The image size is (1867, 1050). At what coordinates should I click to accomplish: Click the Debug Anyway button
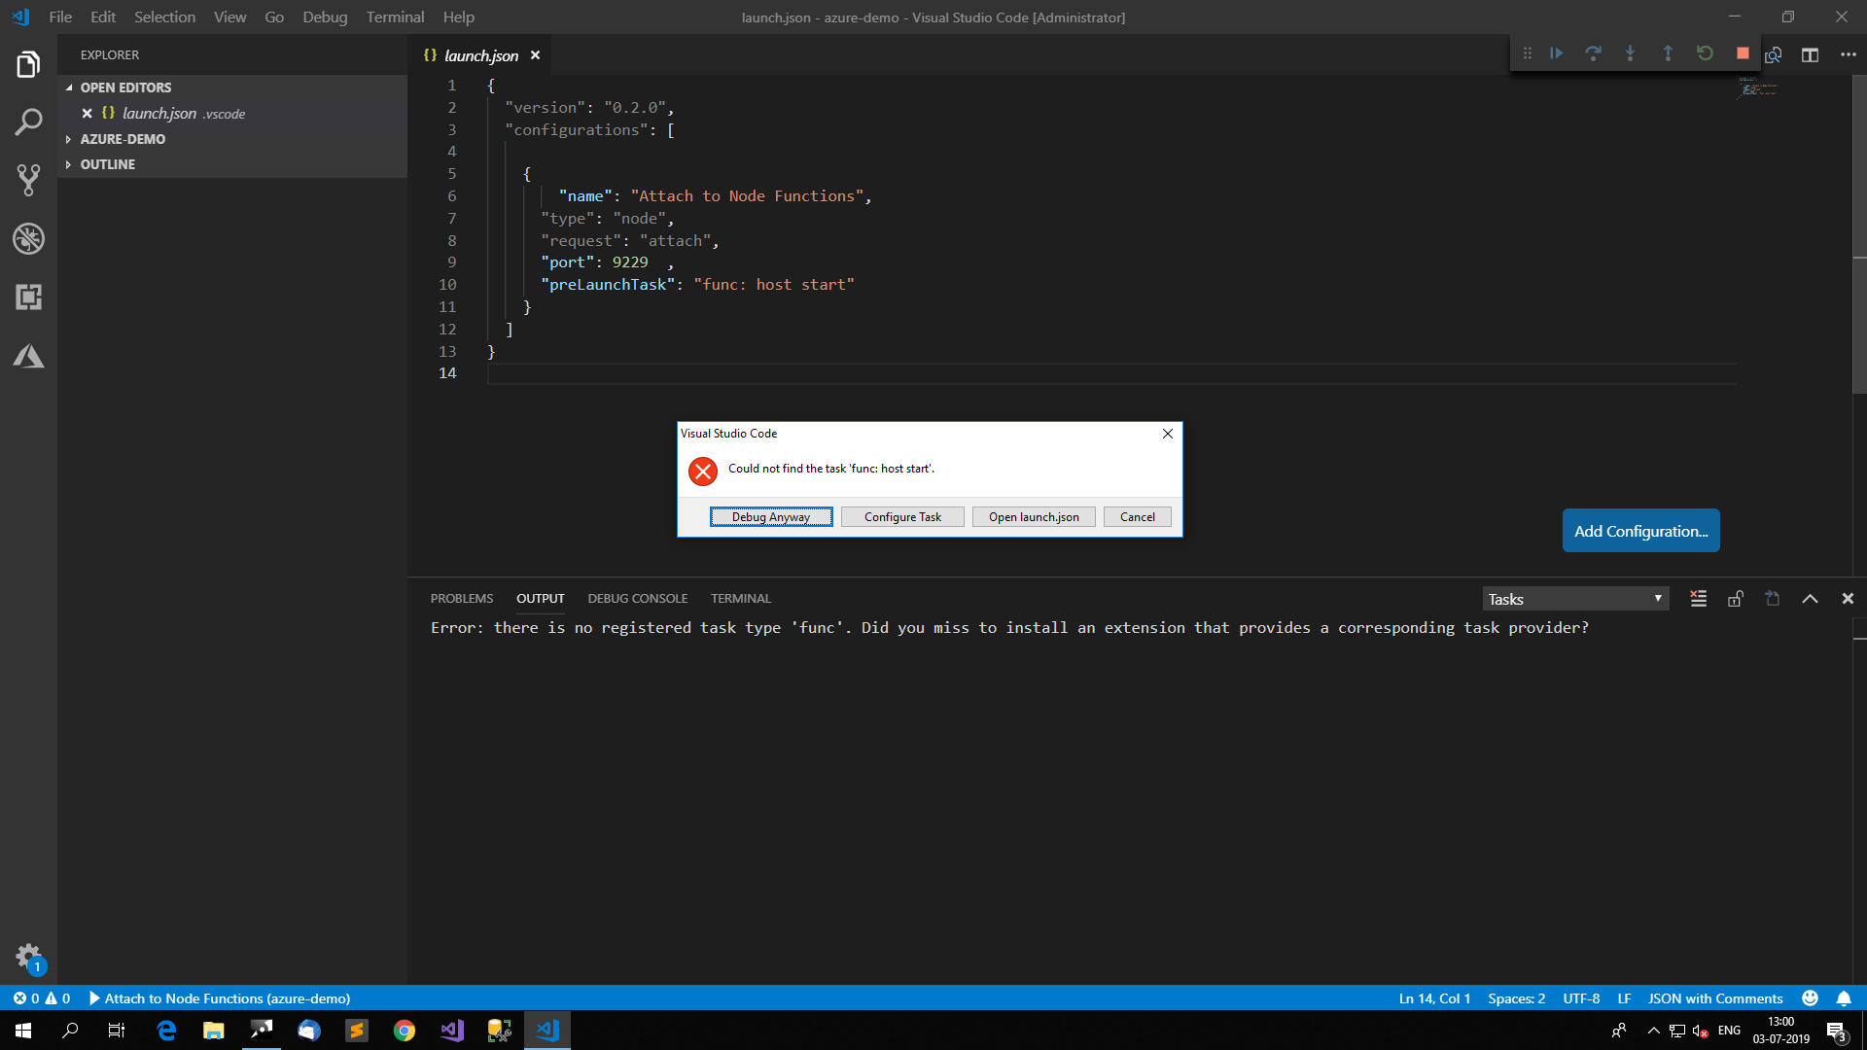click(770, 516)
